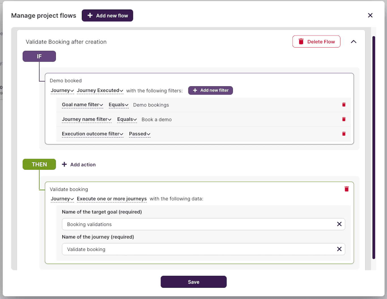Open the Passed outcome dropdown
The image size is (387, 299).
click(139, 134)
